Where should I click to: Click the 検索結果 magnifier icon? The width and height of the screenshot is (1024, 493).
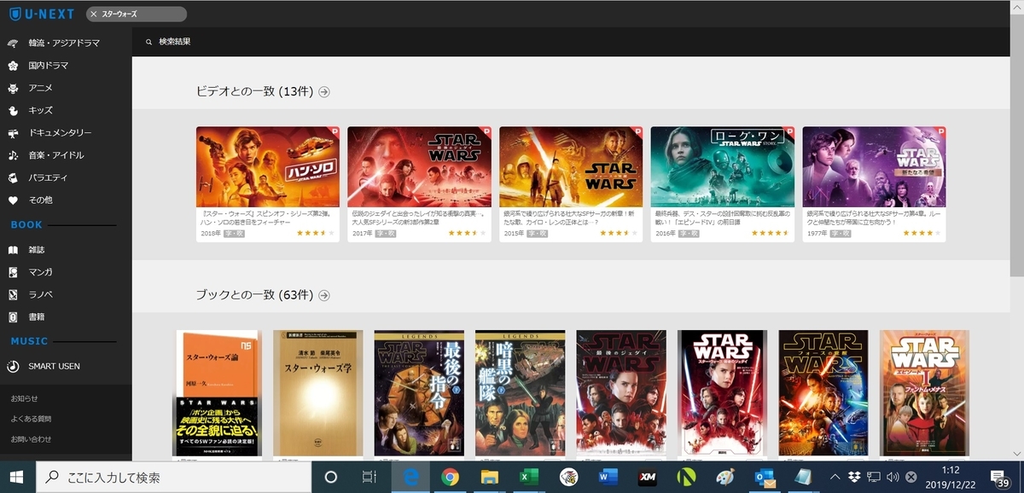tap(149, 42)
